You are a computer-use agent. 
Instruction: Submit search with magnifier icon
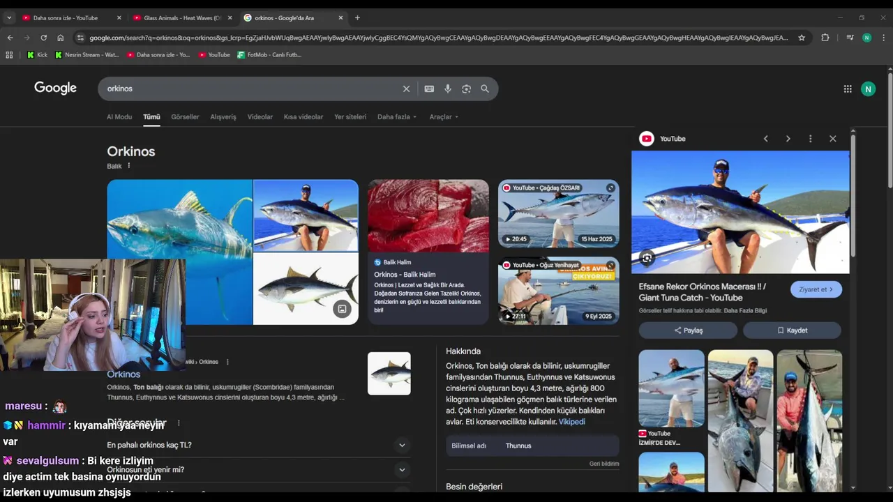point(485,89)
